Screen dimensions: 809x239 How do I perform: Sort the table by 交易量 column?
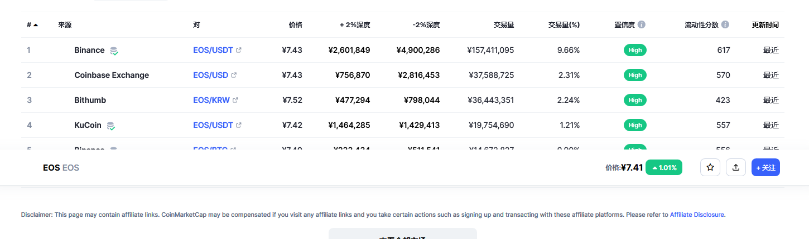click(x=503, y=25)
